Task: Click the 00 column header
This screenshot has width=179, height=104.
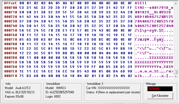Action: point(22,3)
